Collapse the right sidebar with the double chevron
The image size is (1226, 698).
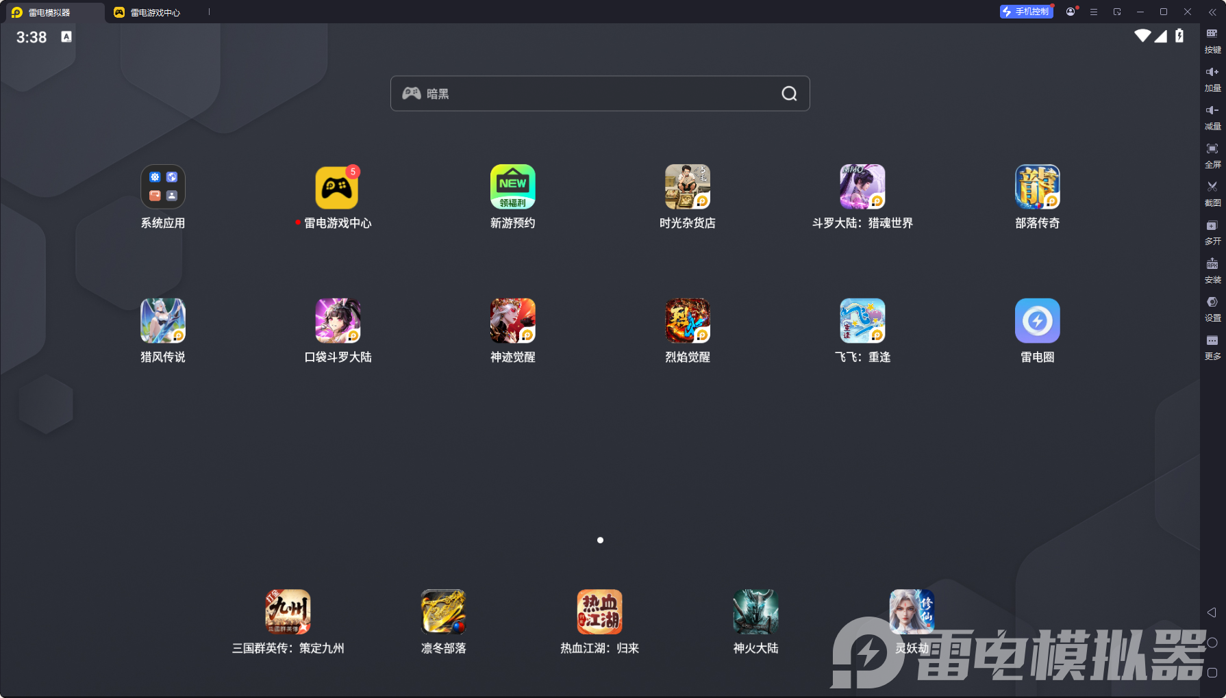tap(1212, 12)
